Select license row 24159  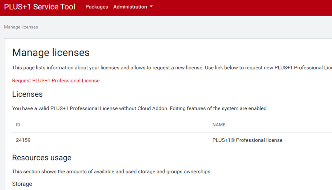point(107,140)
